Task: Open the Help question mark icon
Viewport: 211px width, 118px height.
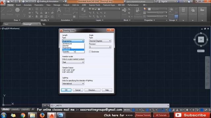Action: pos(189,2)
